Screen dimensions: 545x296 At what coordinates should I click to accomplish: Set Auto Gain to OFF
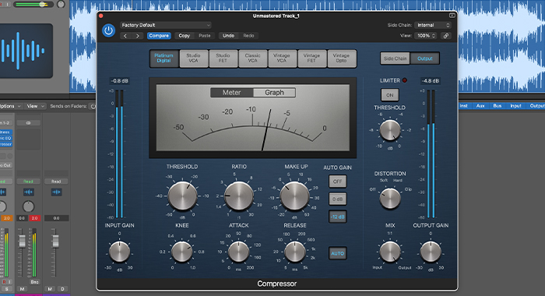pyautogui.click(x=337, y=181)
